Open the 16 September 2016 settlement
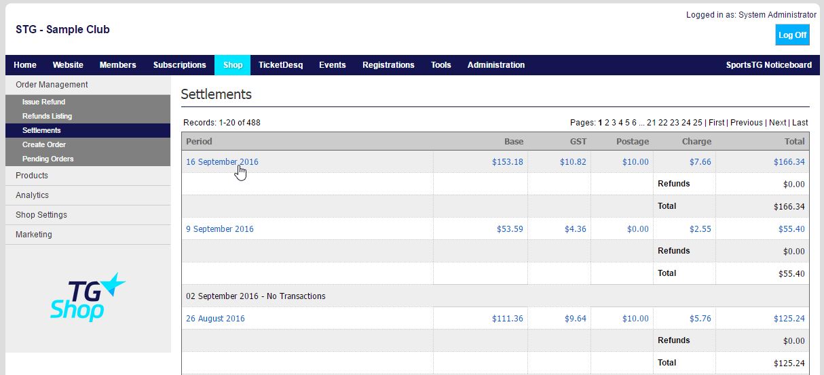The height and width of the screenshot is (375, 824). [x=222, y=162]
